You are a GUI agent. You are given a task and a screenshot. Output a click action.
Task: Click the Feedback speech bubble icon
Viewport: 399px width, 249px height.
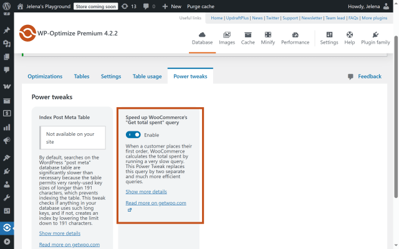point(350,77)
